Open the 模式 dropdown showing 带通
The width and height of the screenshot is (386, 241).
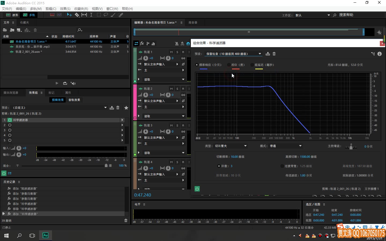(x=286, y=146)
